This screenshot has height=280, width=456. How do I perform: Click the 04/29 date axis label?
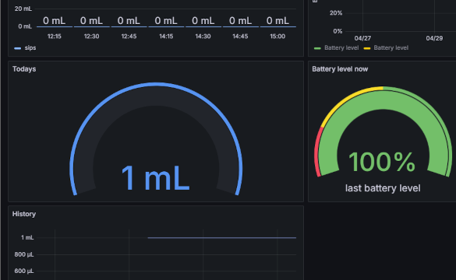tap(434, 38)
